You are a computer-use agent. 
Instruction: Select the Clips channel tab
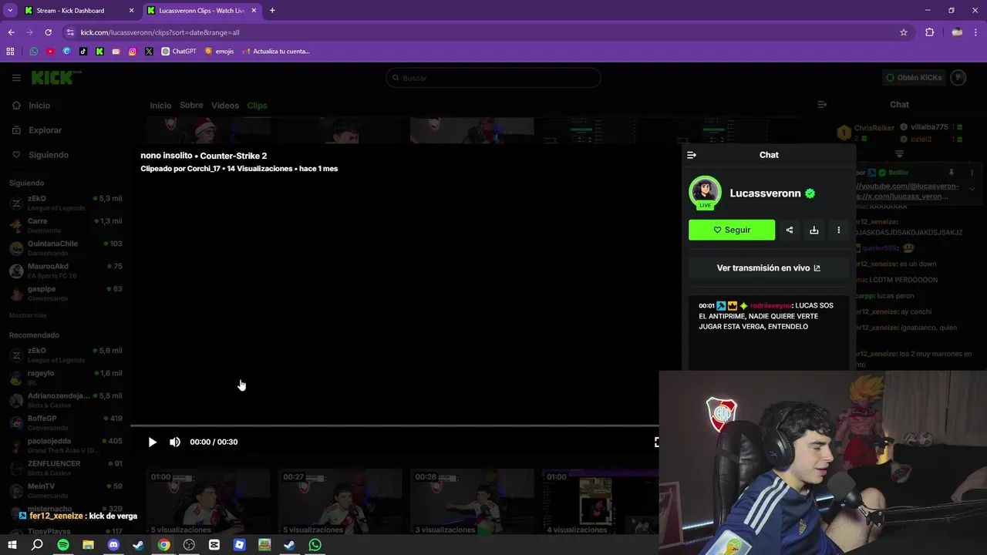(x=257, y=106)
